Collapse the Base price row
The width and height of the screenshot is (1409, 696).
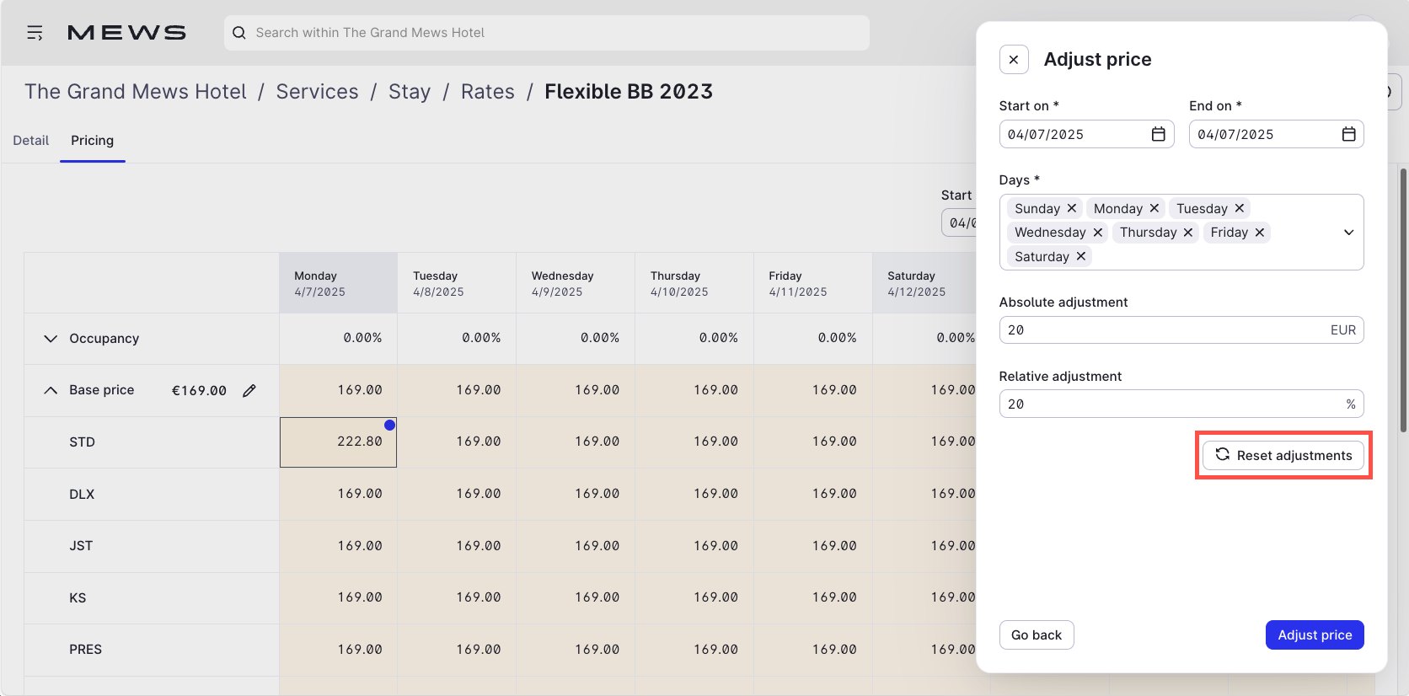51,390
